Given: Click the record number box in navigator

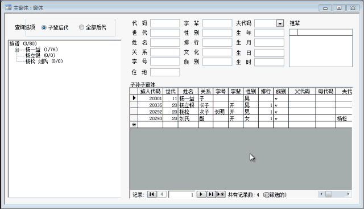Looking at the screenshot, I should pos(181,194).
